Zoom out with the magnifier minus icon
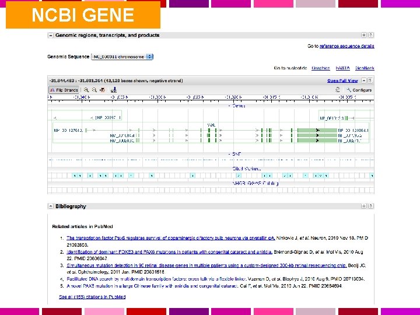Viewport: 420px width, 315px height. [94, 90]
